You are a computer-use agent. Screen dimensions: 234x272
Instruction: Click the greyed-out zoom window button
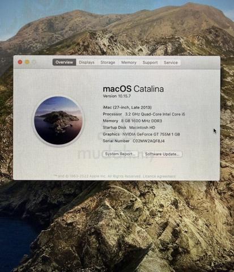click(x=34, y=62)
